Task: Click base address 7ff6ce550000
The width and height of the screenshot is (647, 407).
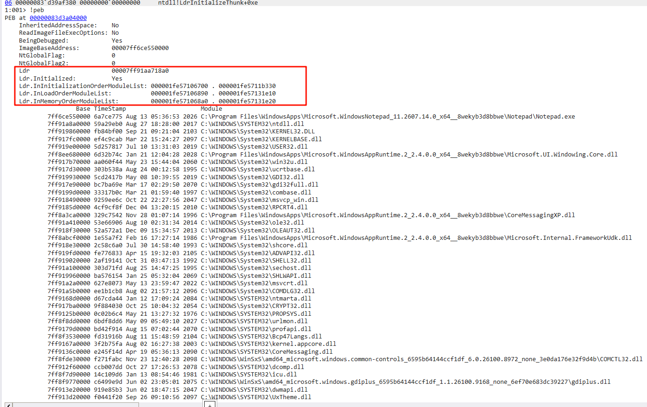Action: click(x=69, y=116)
